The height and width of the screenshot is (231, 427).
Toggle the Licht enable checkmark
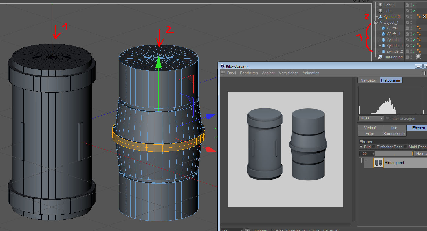tap(414, 11)
